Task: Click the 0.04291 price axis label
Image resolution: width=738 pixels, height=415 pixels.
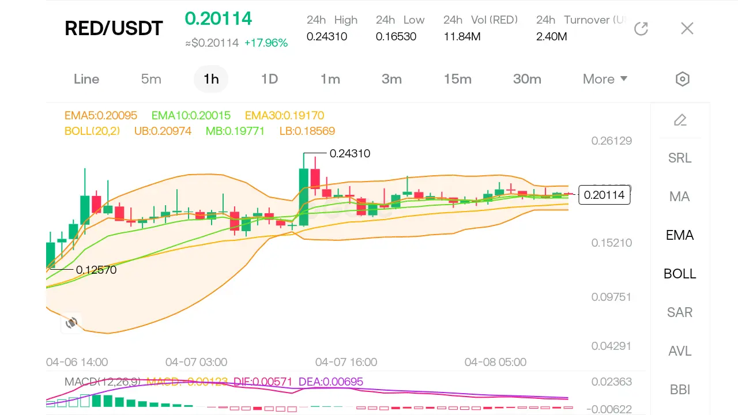Action: 612,346
